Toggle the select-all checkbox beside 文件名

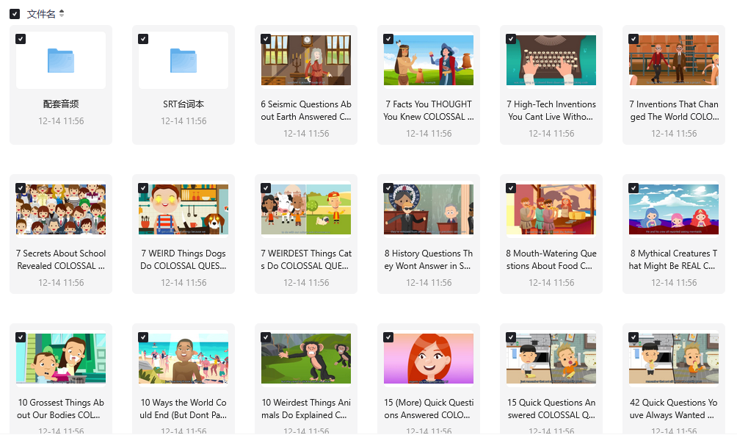(15, 14)
